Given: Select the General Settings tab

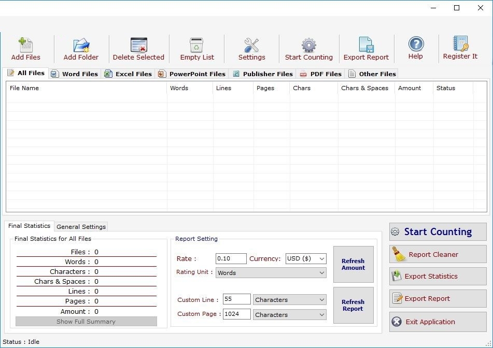Looking at the screenshot, I should (x=81, y=227).
